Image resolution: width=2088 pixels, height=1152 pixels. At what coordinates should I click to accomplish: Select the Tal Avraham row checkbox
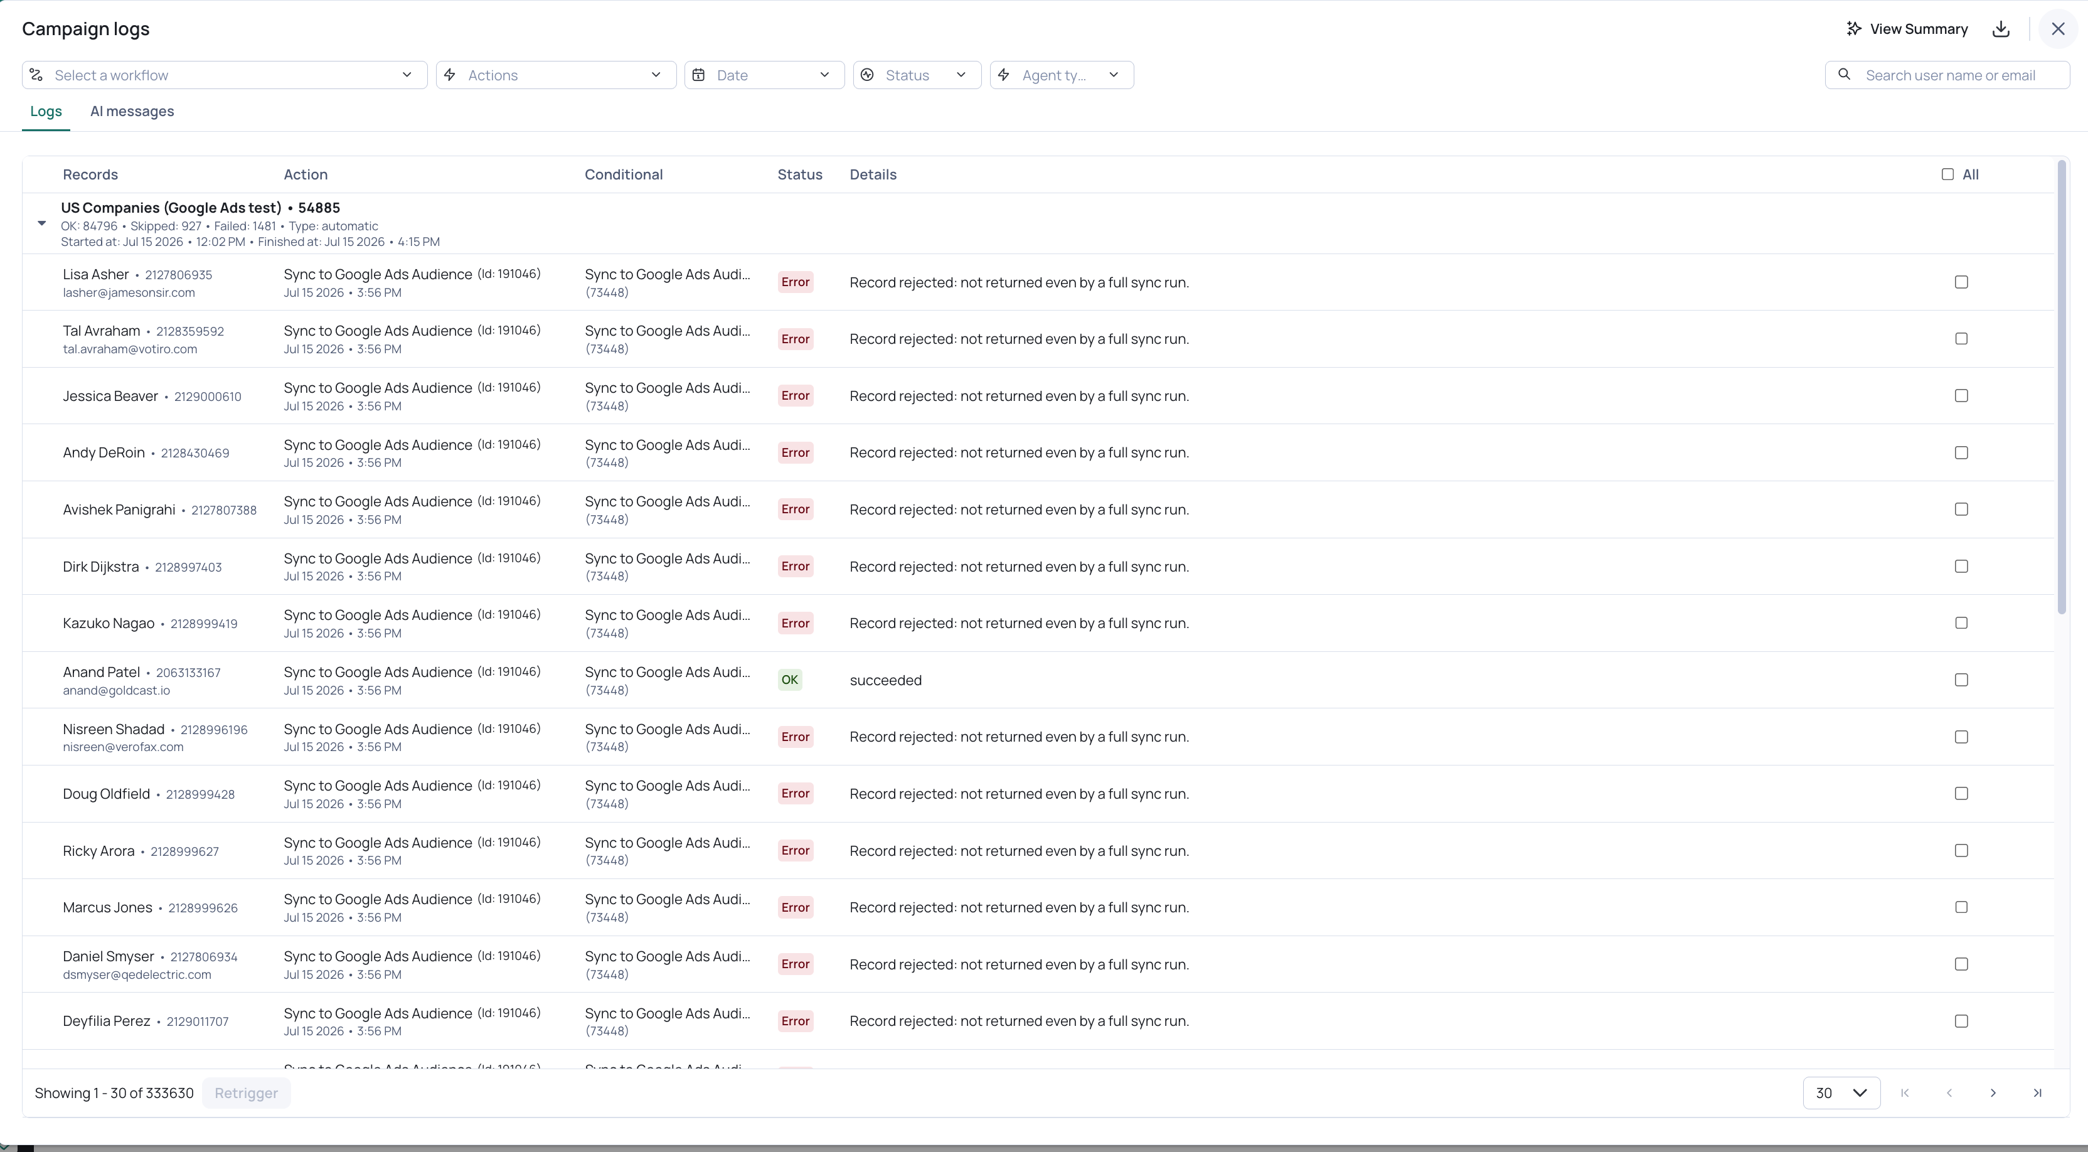[1961, 339]
